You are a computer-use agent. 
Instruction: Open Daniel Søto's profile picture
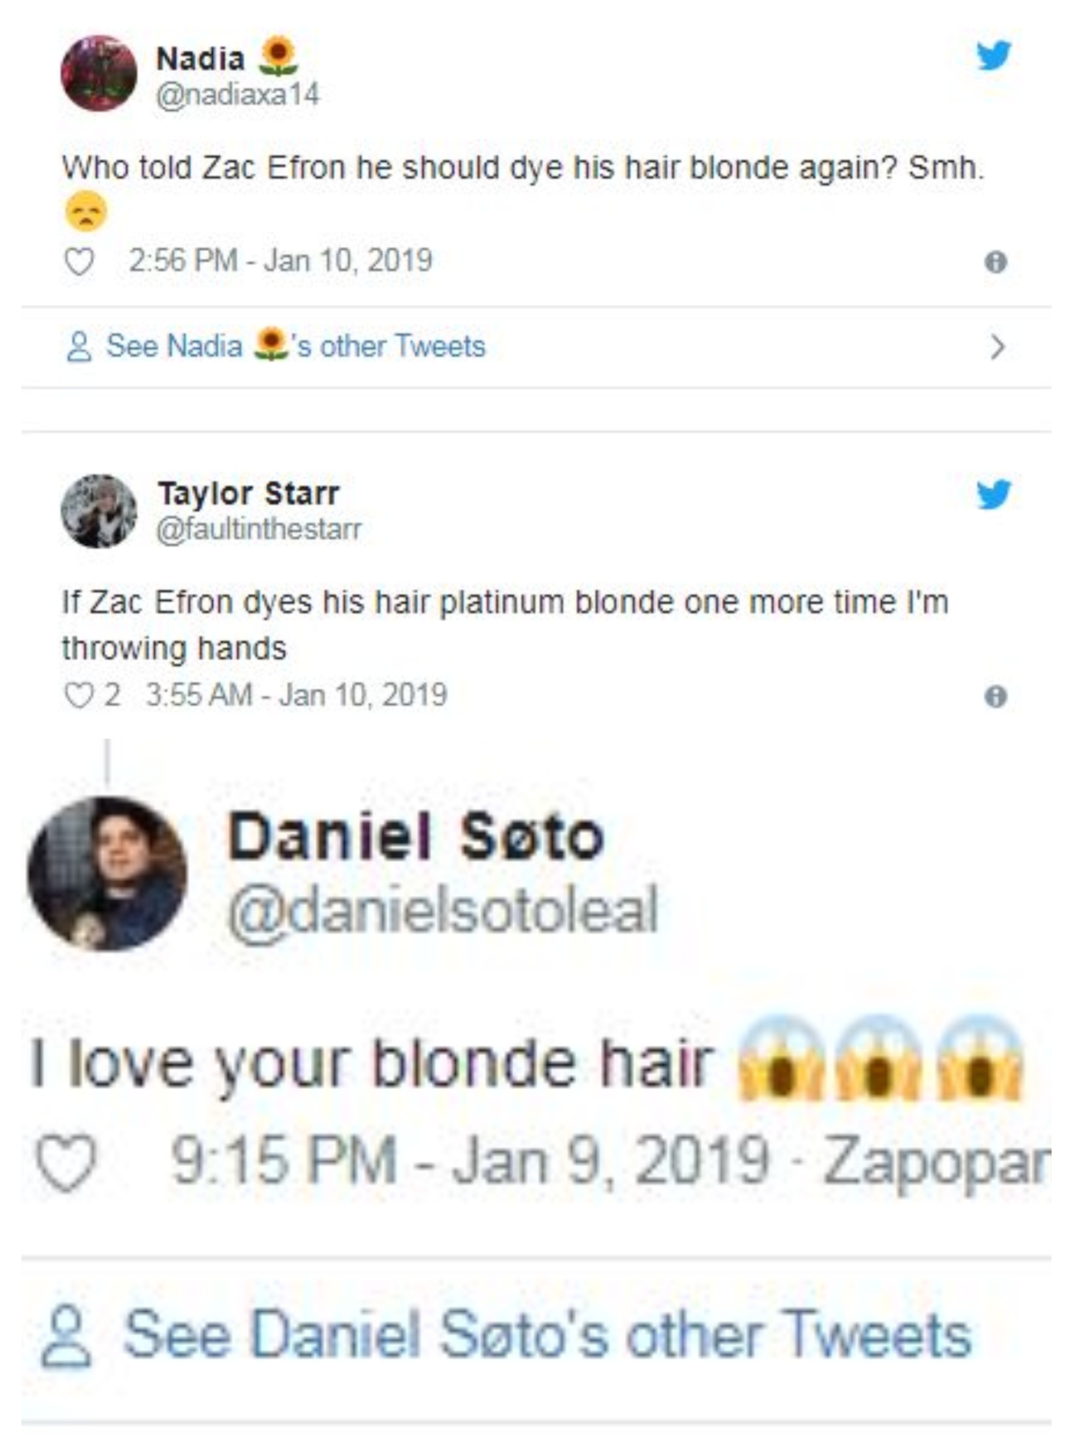(107, 874)
